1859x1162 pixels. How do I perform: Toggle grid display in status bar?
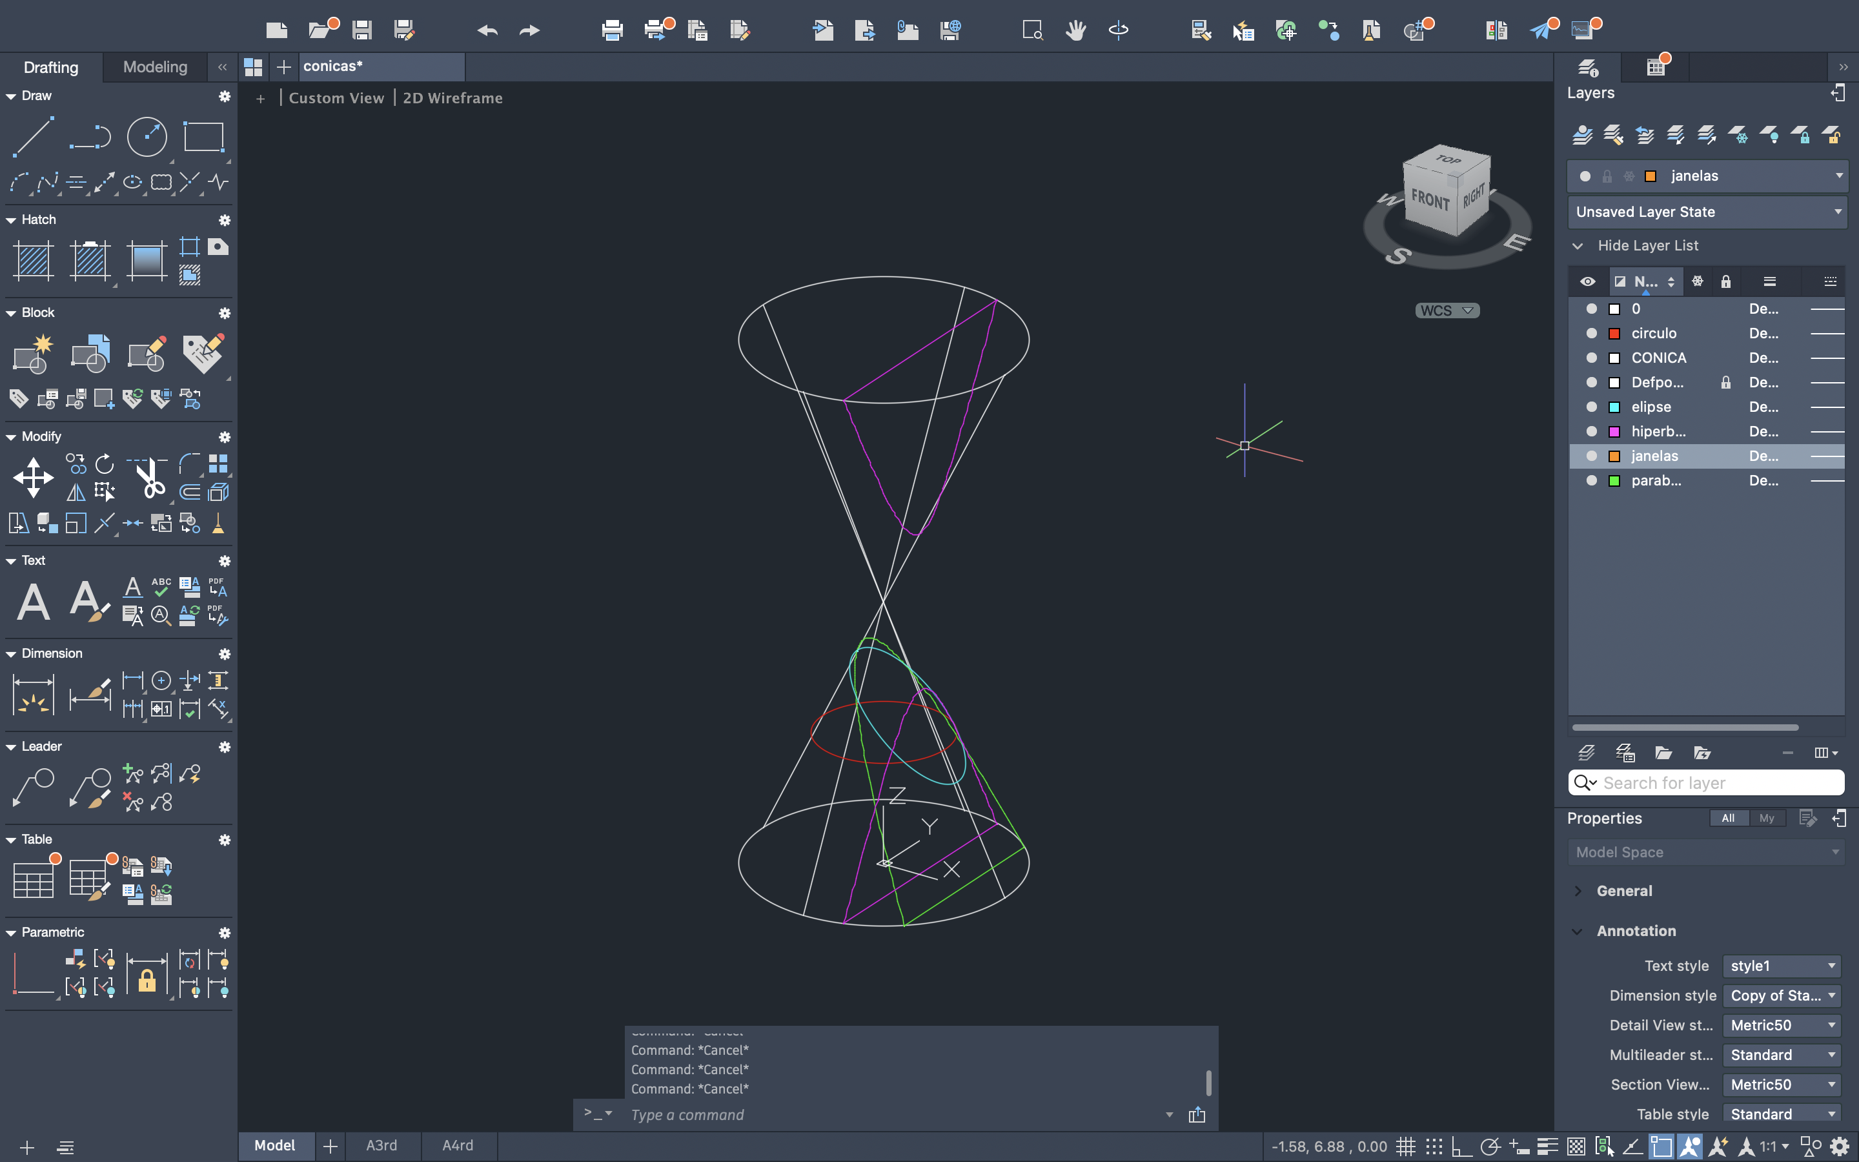[1405, 1147]
